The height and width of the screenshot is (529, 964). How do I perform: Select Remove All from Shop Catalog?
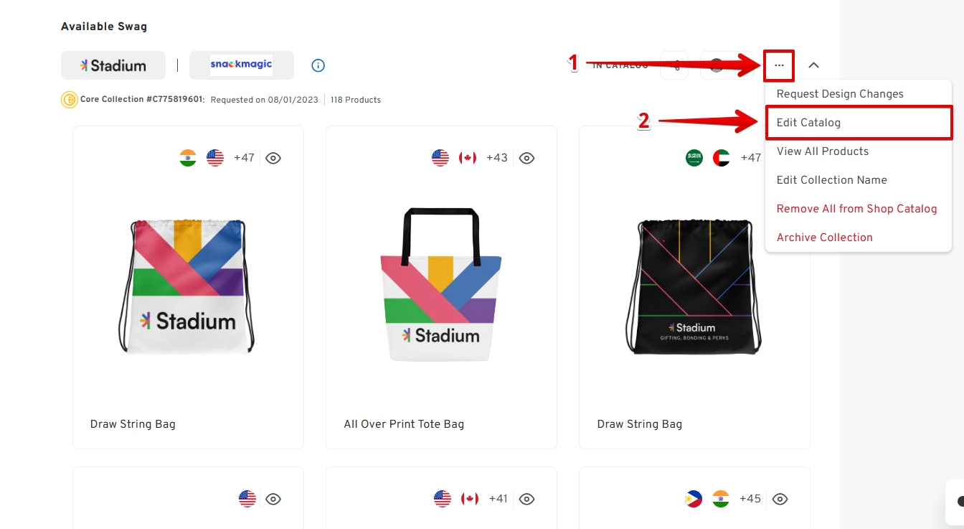tap(856, 209)
